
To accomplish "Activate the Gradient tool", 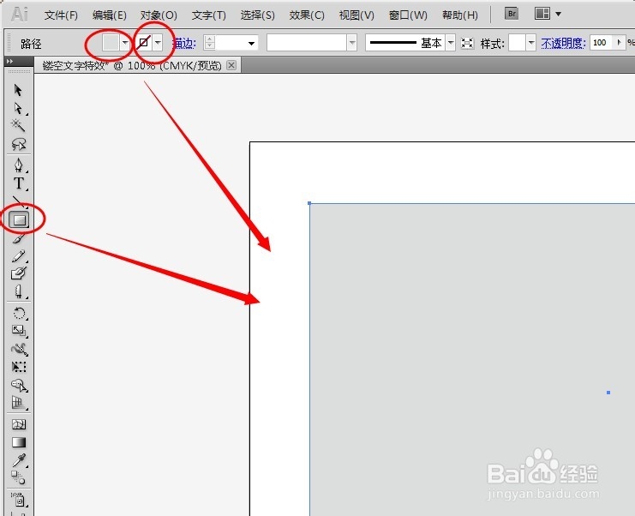I will tap(19, 442).
